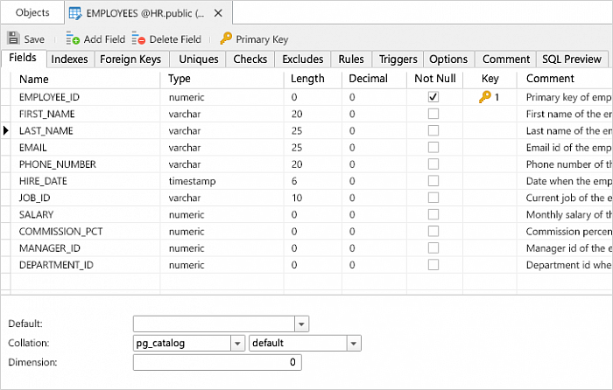613x390 pixels.
Task: Click the Primary Key button label
Action: pyautogui.click(x=262, y=39)
